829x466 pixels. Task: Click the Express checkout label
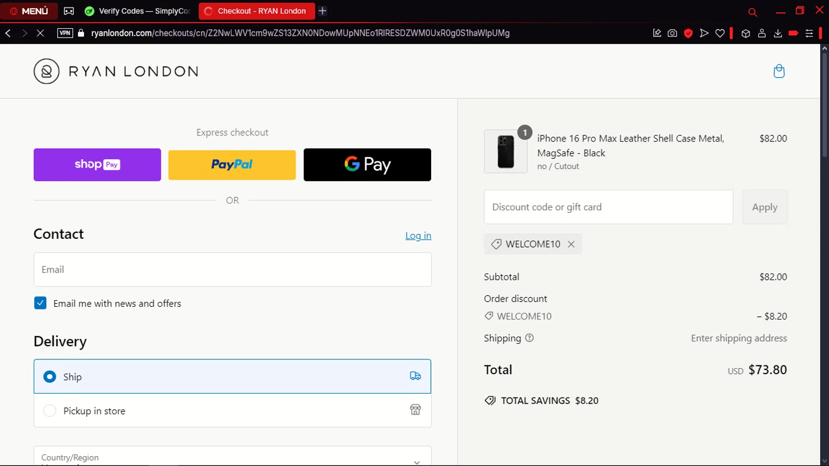click(x=232, y=133)
